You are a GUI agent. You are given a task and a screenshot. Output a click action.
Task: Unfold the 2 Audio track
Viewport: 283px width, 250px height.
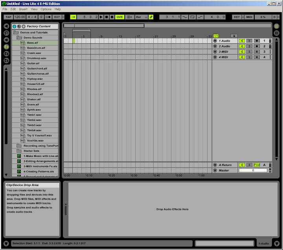click(x=215, y=46)
